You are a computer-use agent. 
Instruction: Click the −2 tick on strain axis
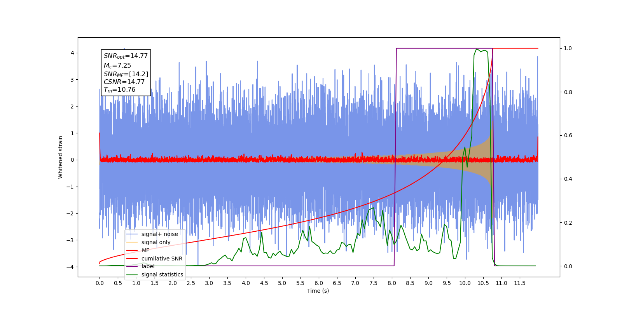point(71,213)
